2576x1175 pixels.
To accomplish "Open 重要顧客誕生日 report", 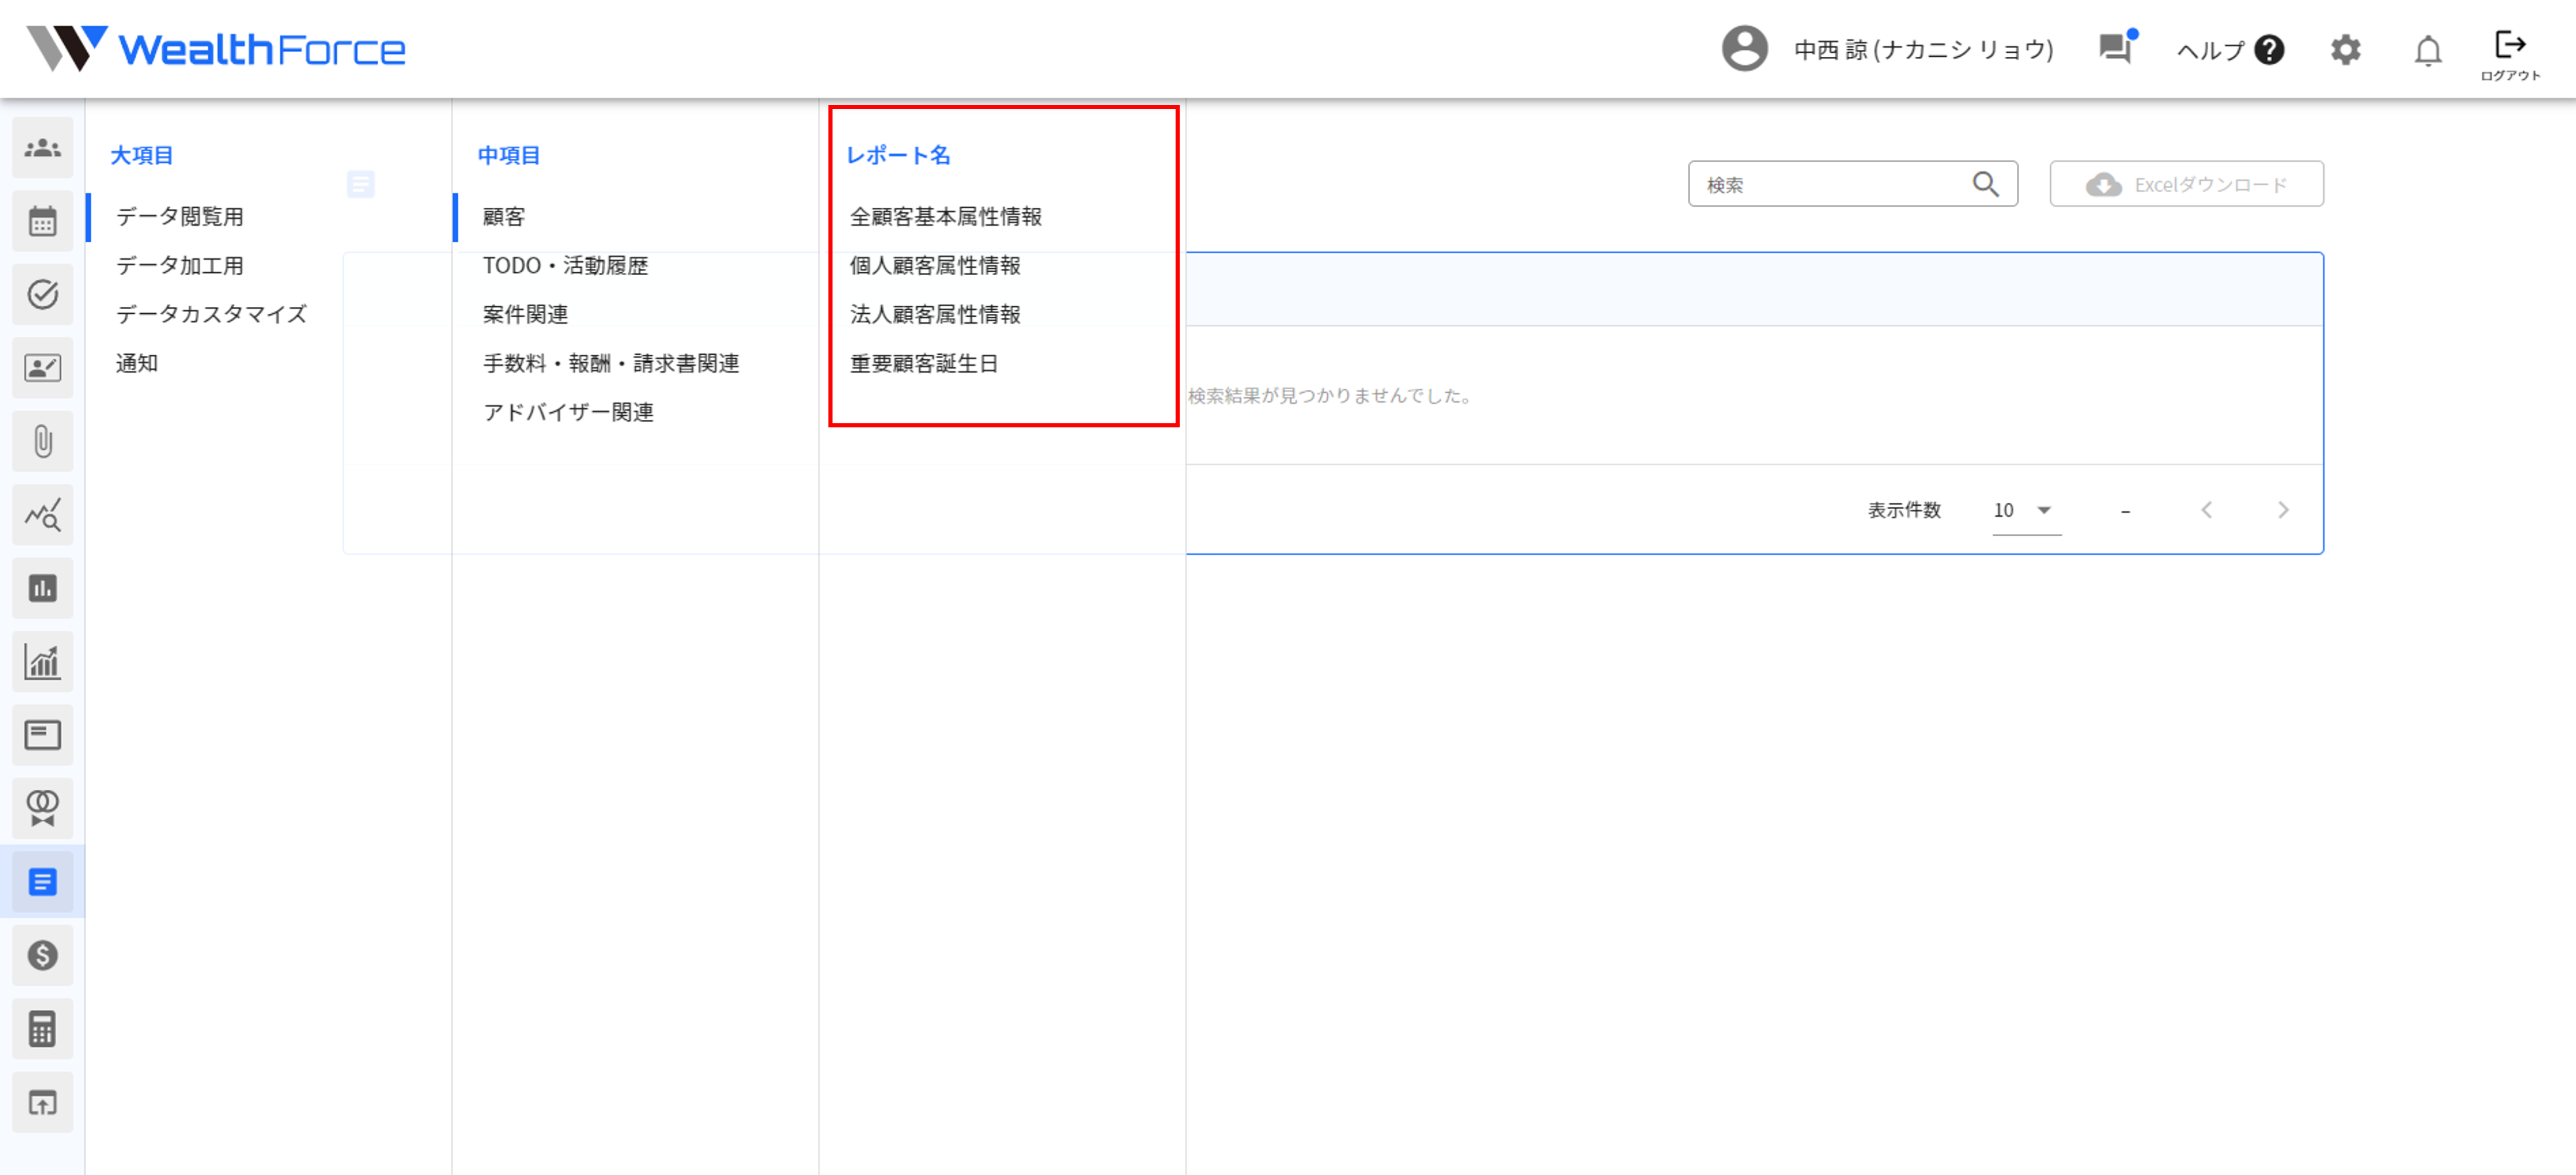I will tap(924, 363).
